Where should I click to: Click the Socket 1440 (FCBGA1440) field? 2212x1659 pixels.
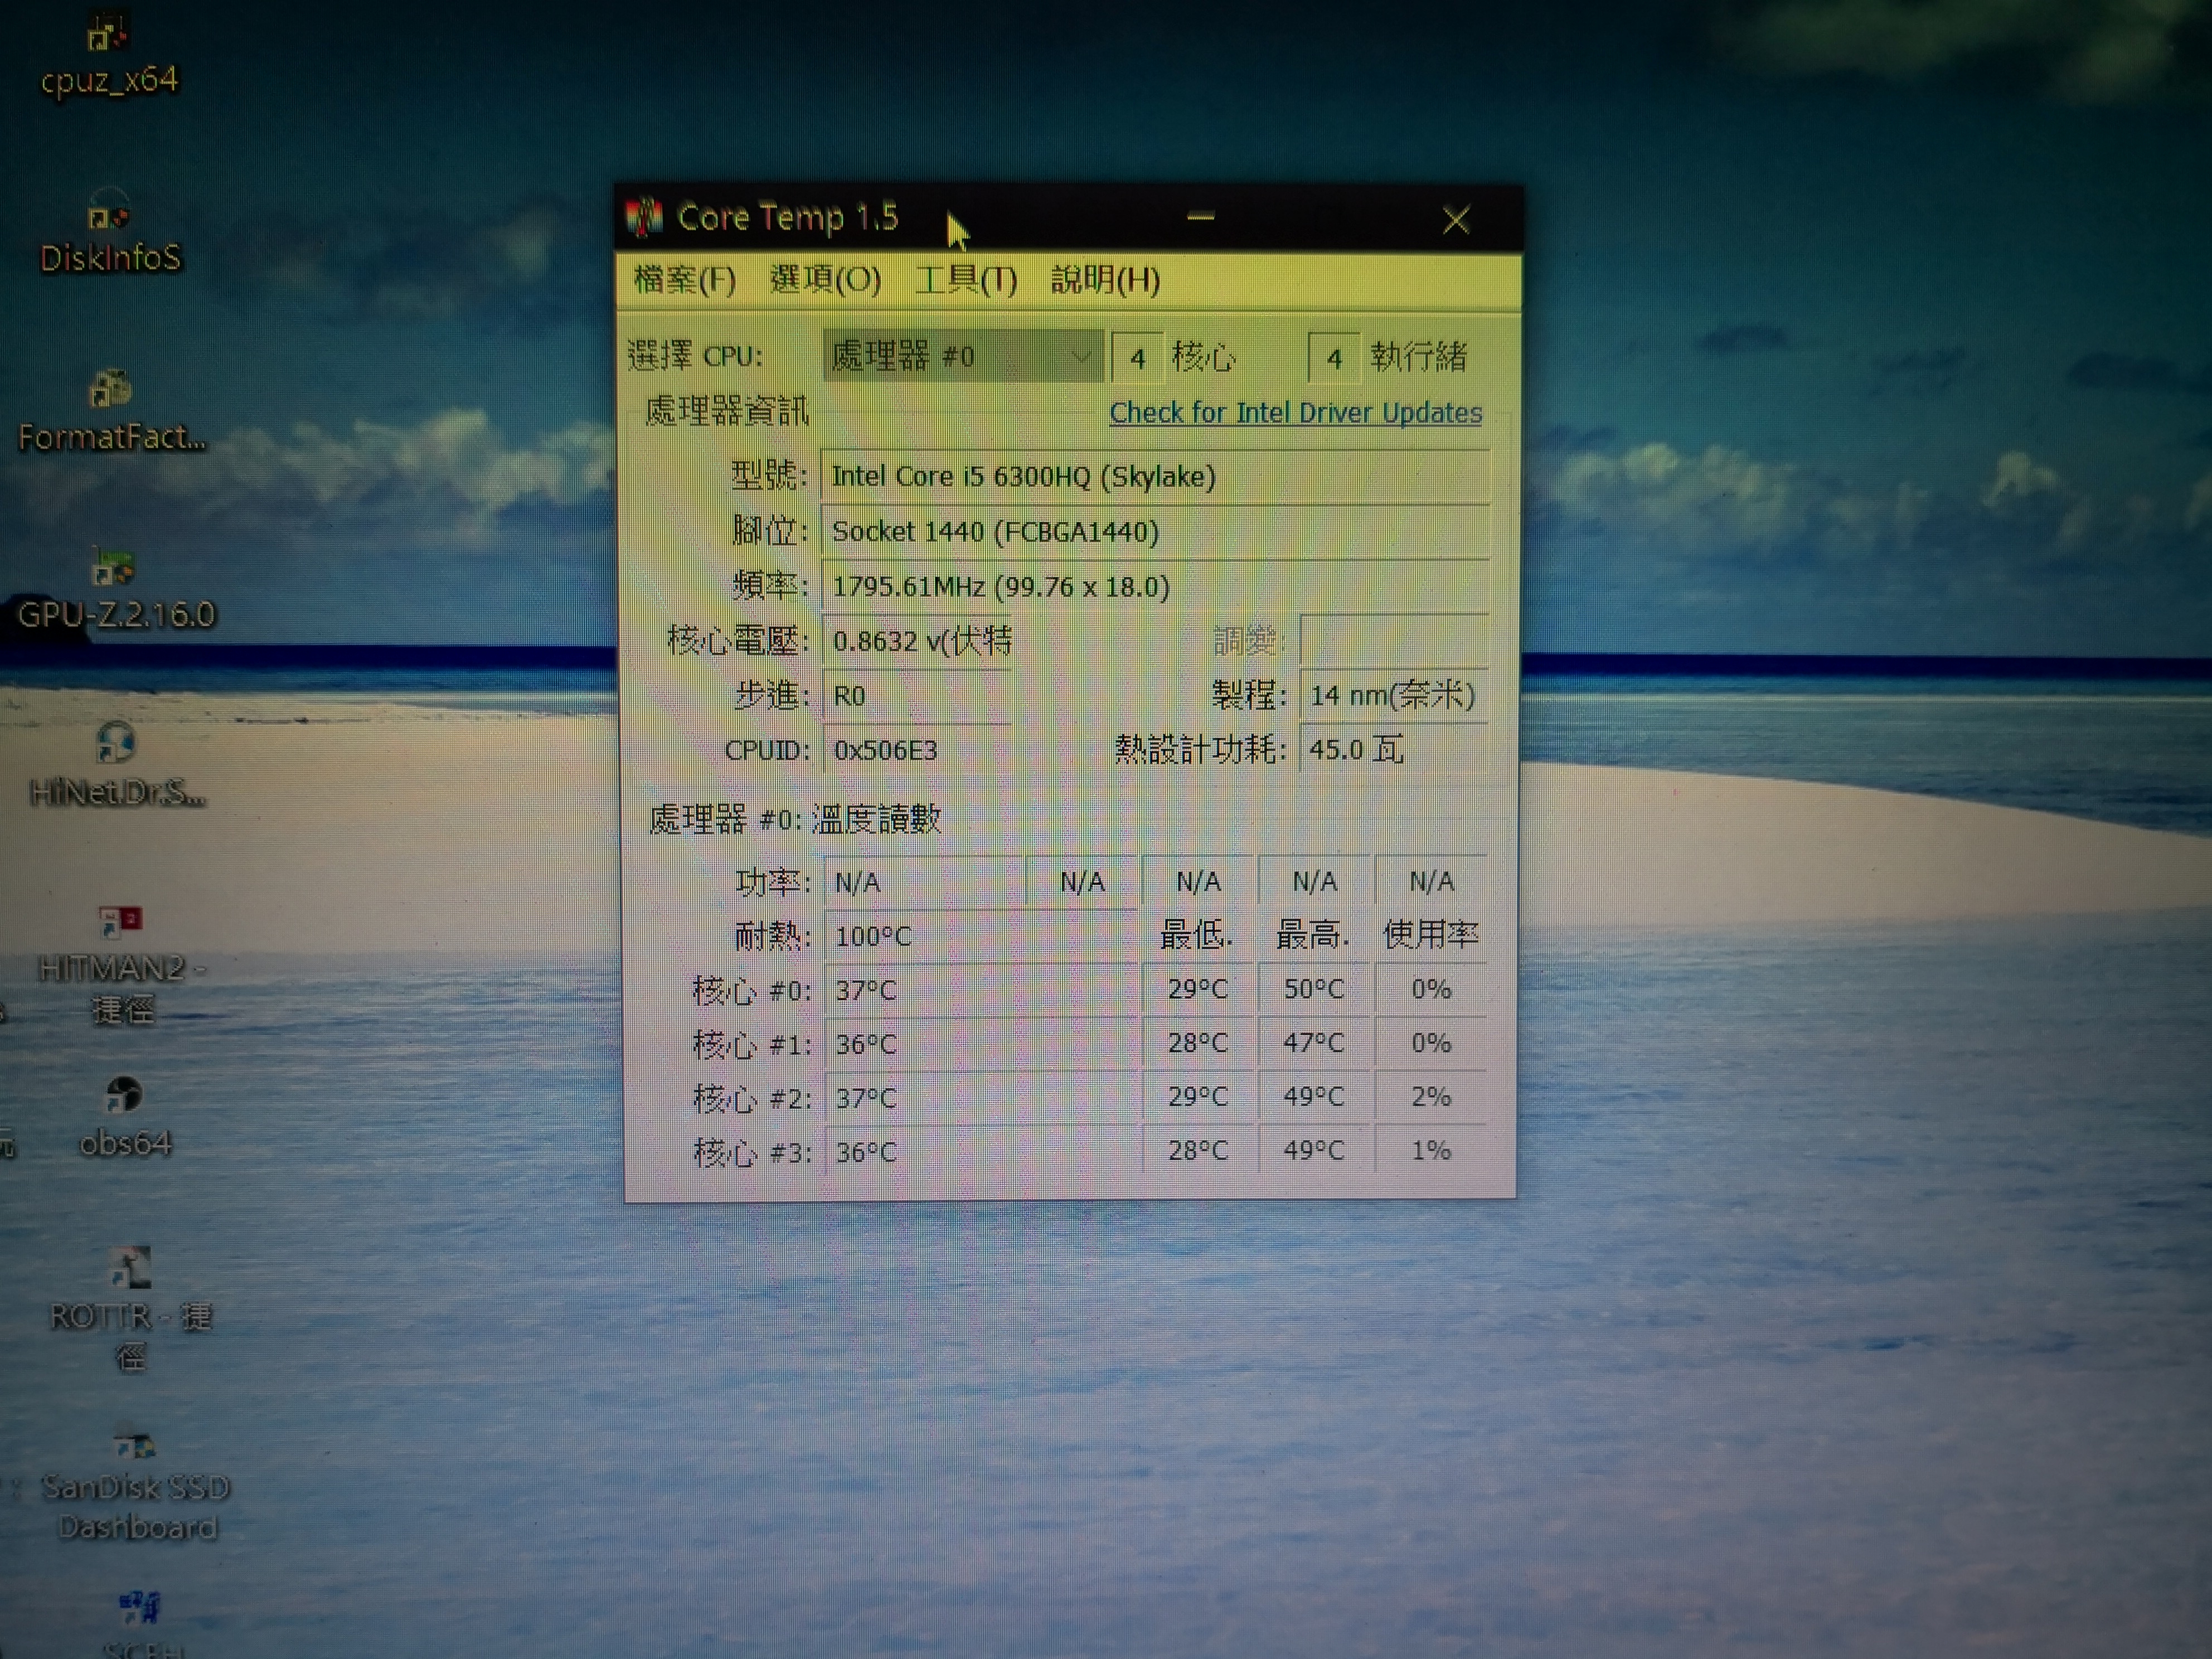tap(1155, 531)
